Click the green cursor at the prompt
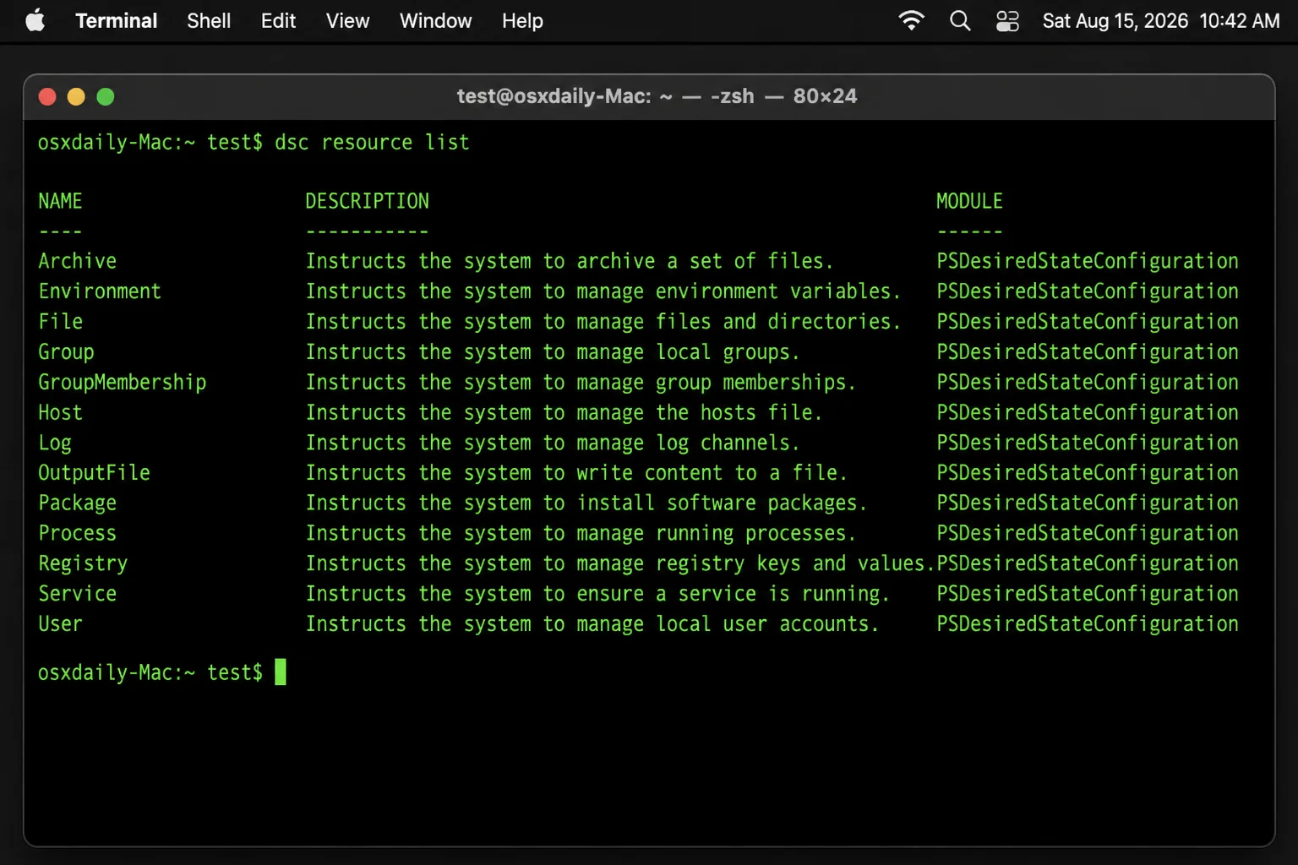 point(281,672)
